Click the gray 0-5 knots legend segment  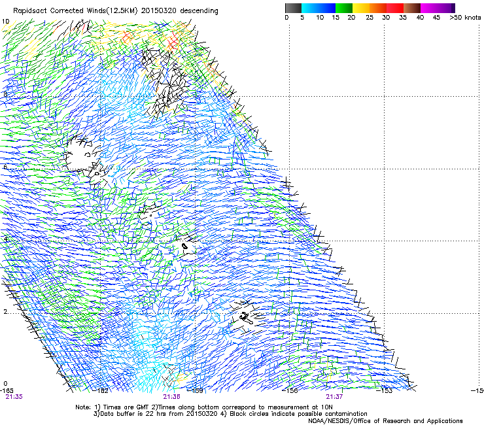[x=293, y=8]
